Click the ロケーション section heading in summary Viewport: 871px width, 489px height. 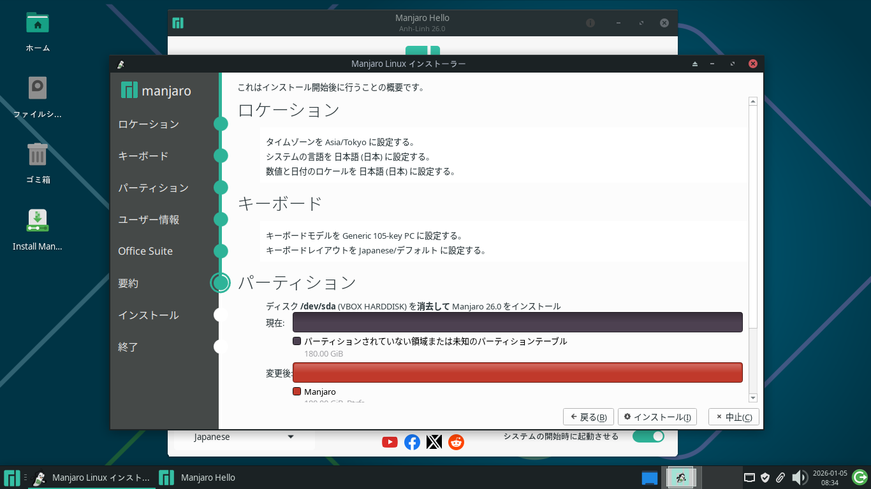click(289, 110)
